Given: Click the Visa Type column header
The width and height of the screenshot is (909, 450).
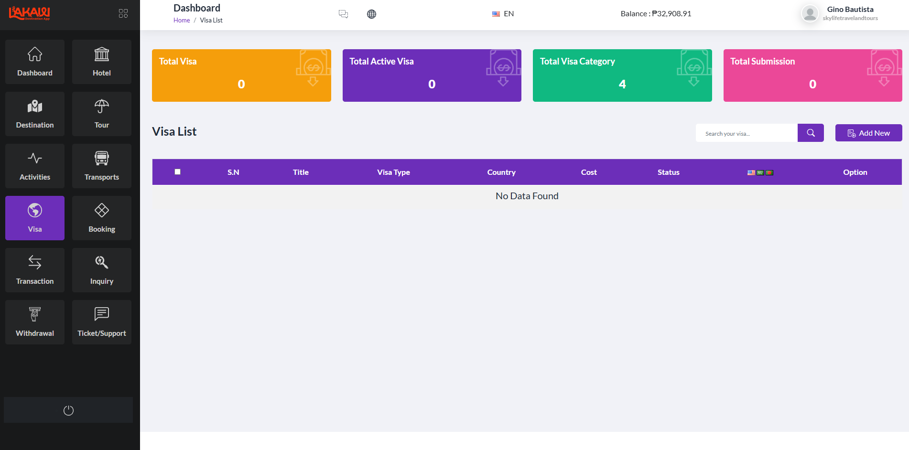Looking at the screenshot, I should pyautogui.click(x=393, y=172).
